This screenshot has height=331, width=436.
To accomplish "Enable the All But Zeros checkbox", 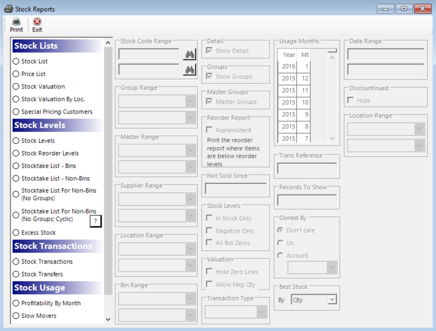I will 209,243.
